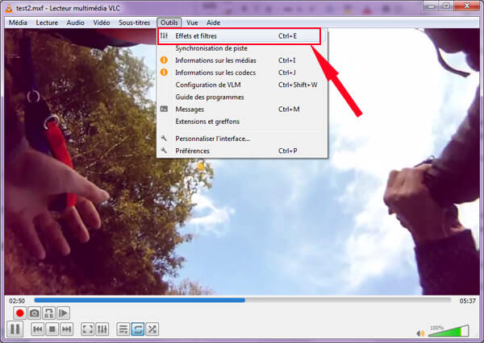Click total duration 05:37 label
The width and height of the screenshot is (484, 343).
tap(467, 301)
